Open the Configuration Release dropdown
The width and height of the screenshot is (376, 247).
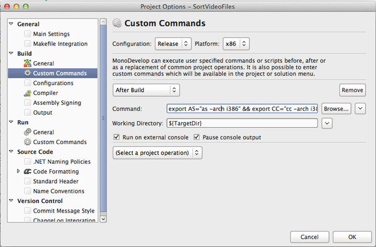(173, 43)
